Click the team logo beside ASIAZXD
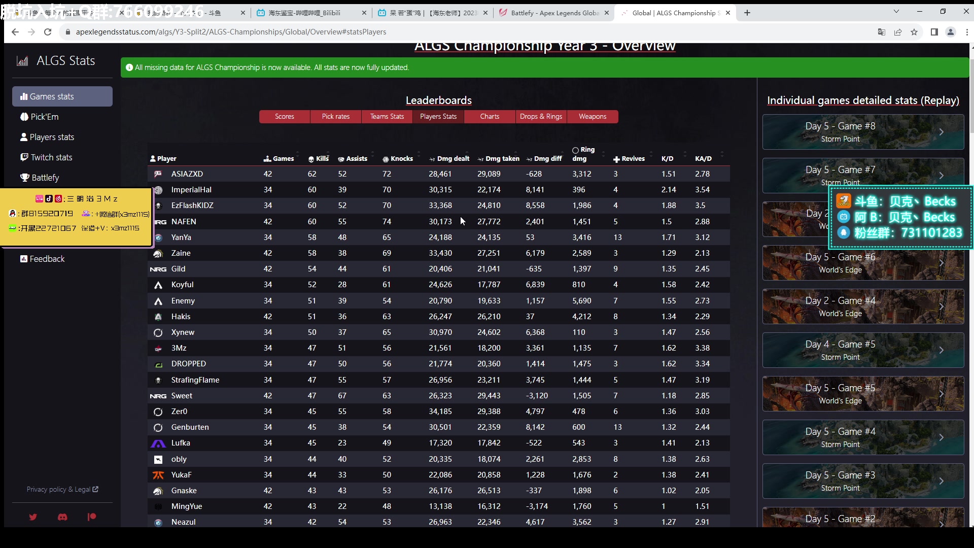Image resolution: width=974 pixels, height=548 pixels. coord(158,174)
